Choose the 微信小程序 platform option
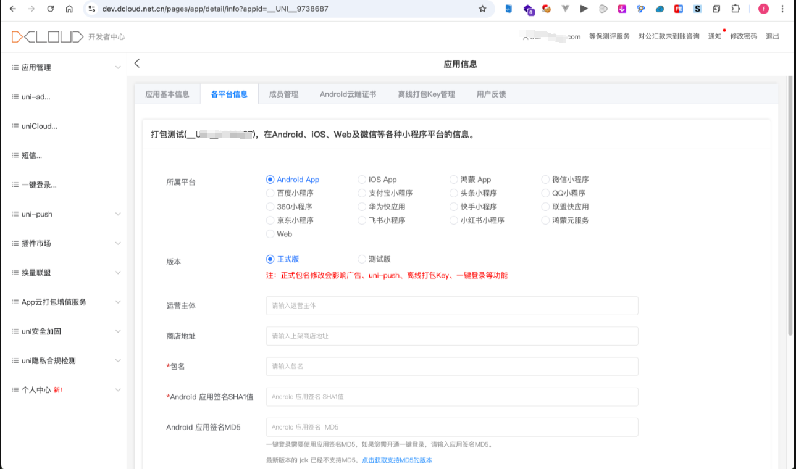The image size is (796, 469). click(545, 180)
